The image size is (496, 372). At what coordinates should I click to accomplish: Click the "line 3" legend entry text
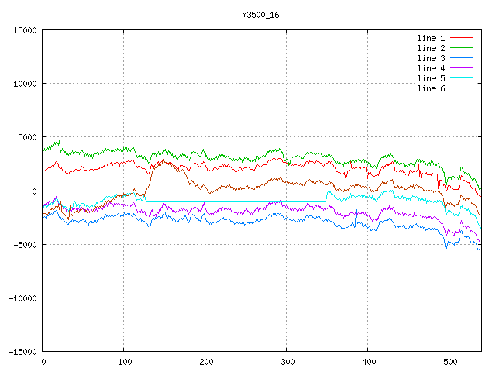[x=432, y=58]
